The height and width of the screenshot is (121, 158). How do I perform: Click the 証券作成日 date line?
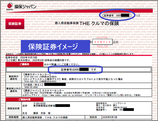21,58
